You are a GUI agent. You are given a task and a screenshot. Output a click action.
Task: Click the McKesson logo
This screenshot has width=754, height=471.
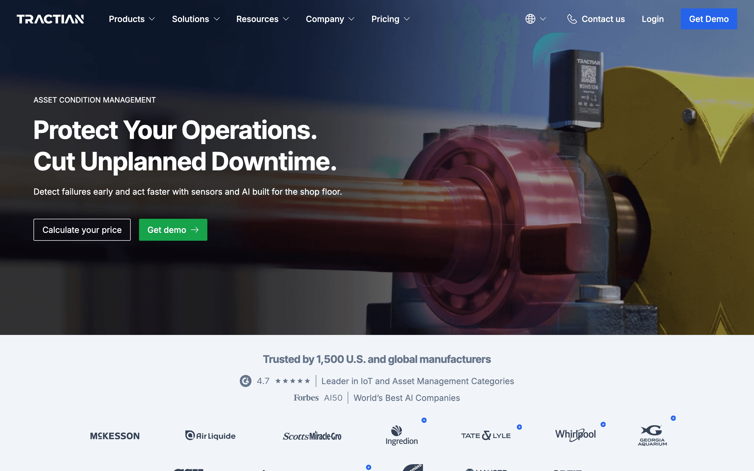[115, 436]
